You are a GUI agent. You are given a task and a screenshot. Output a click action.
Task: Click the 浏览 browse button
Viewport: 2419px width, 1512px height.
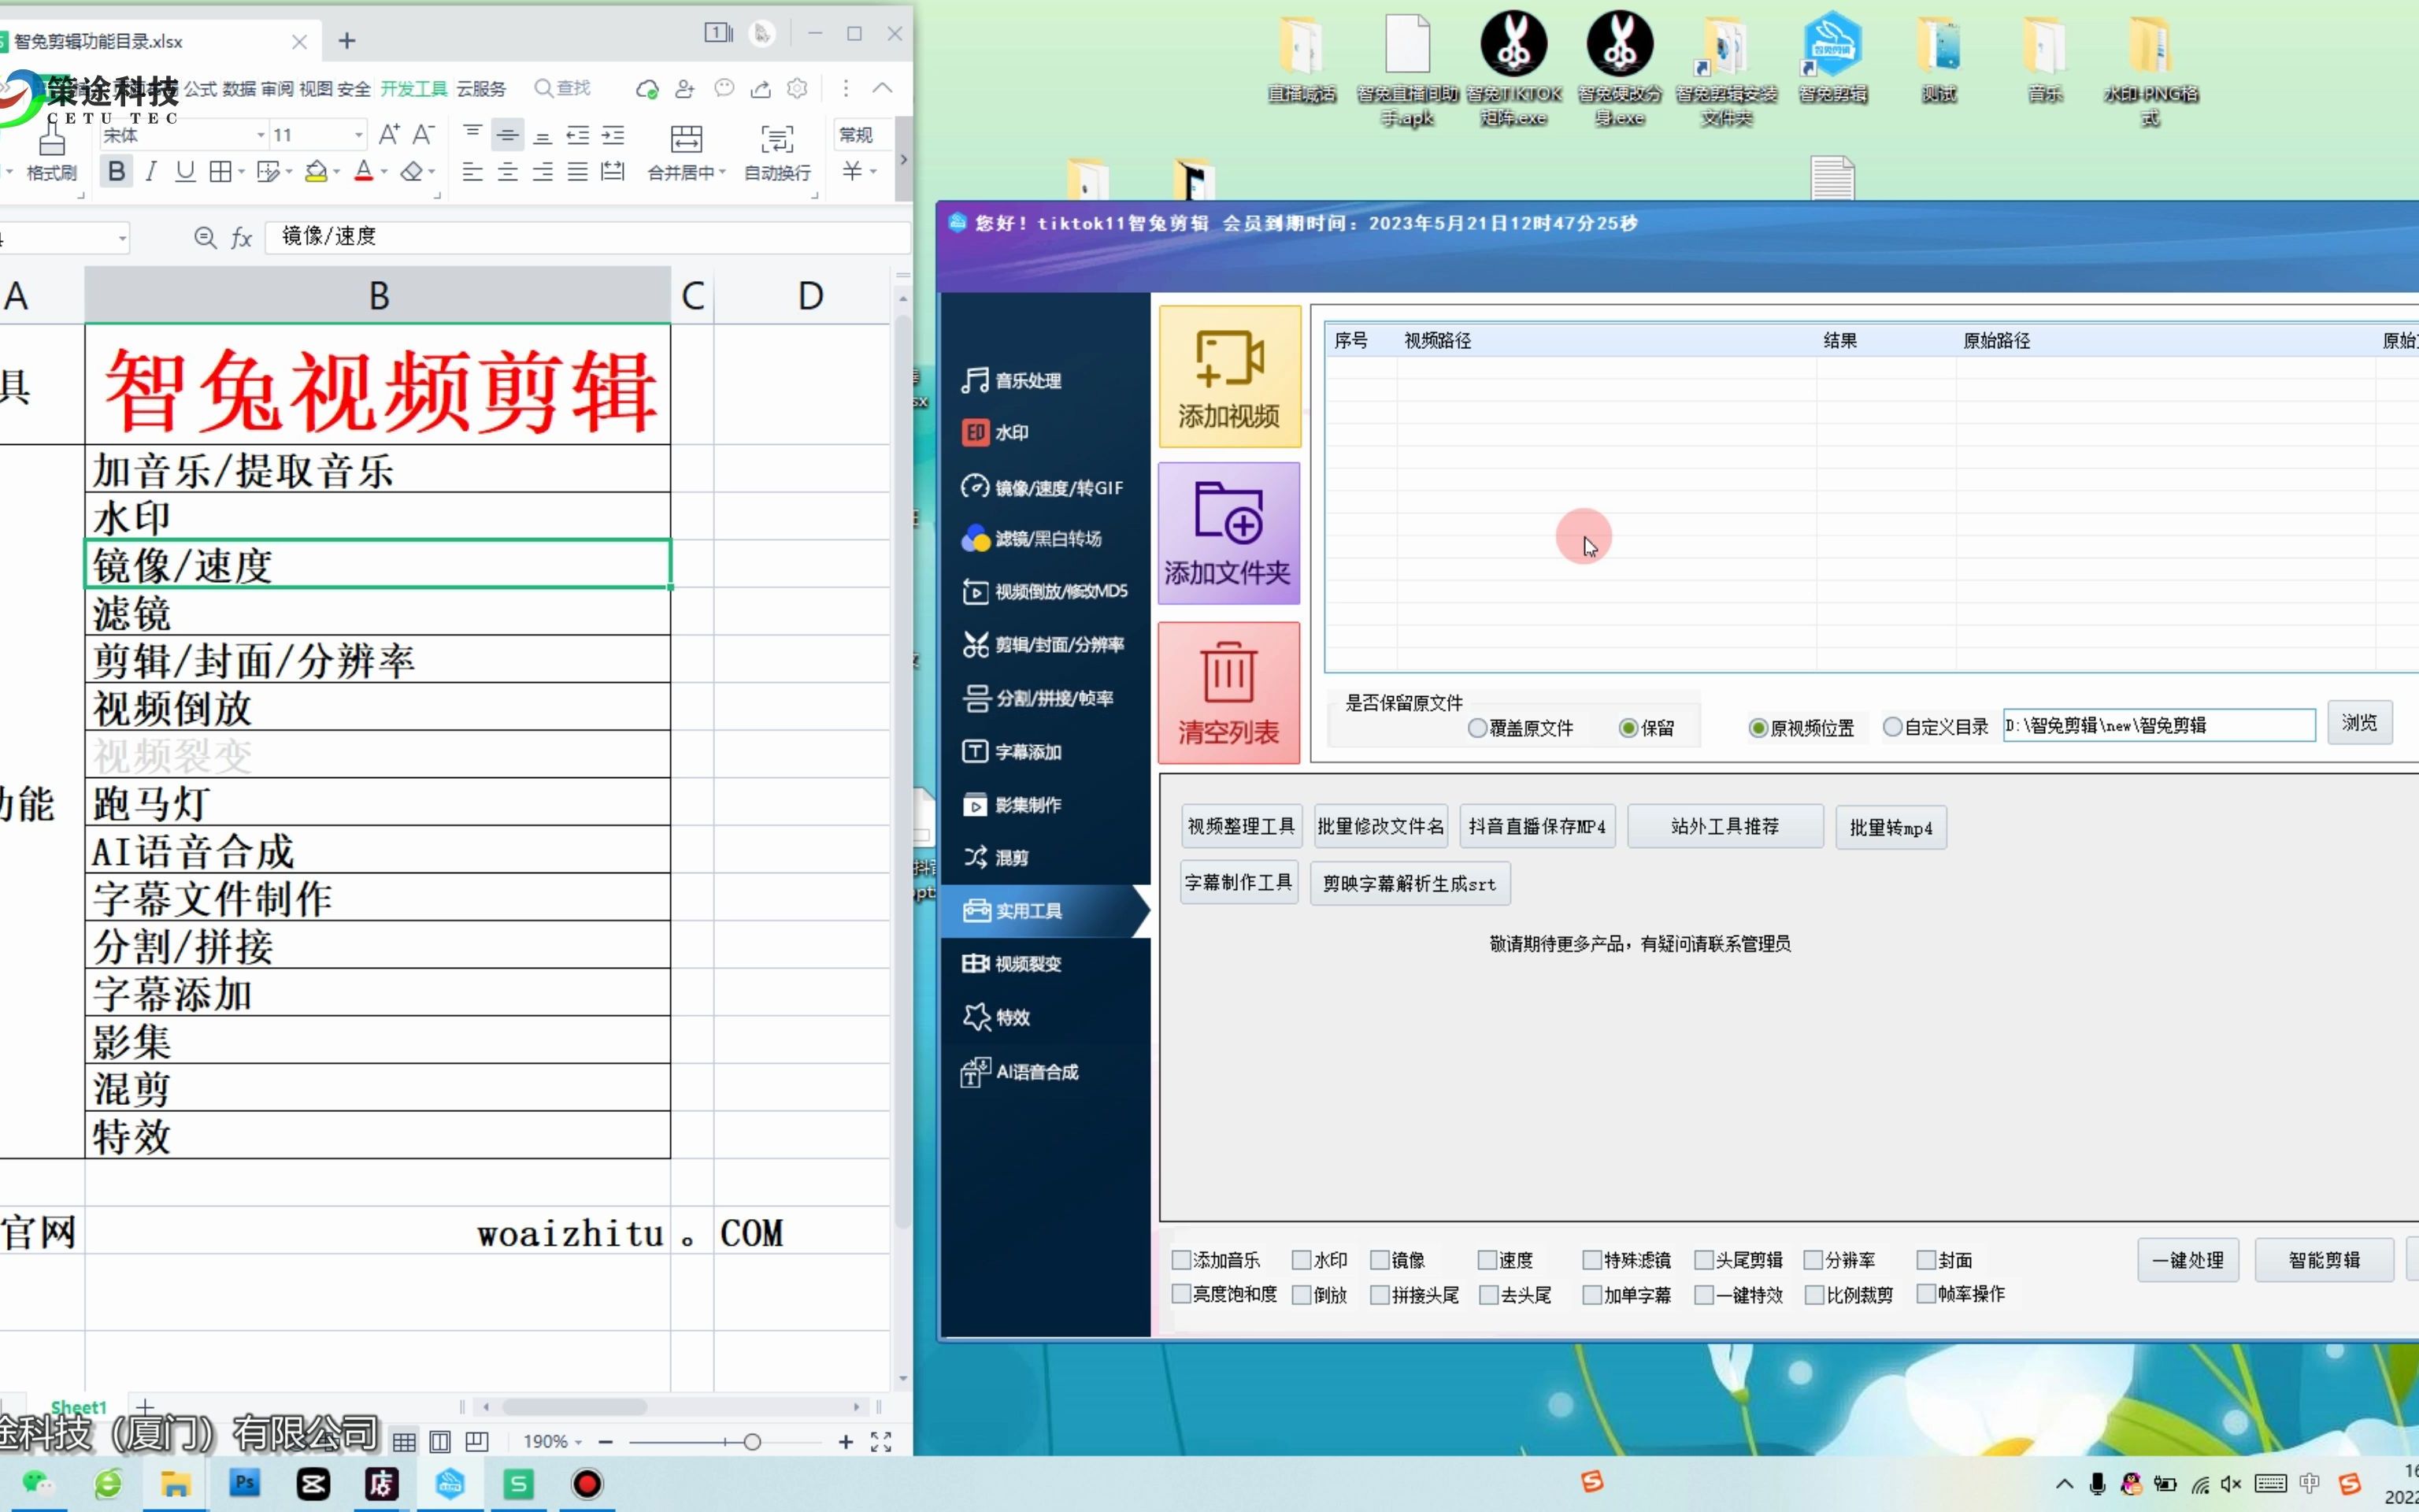pos(2360,723)
